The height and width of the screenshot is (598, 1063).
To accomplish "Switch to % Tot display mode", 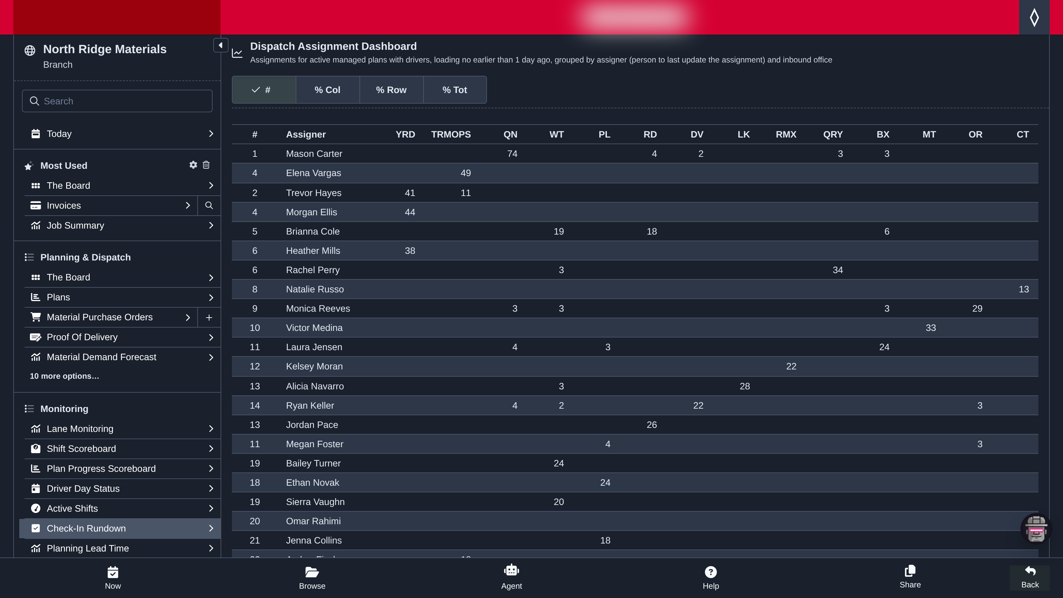I will (x=455, y=90).
